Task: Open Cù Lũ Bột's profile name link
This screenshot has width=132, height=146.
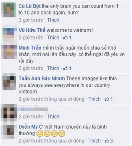Action: coord(30,6)
